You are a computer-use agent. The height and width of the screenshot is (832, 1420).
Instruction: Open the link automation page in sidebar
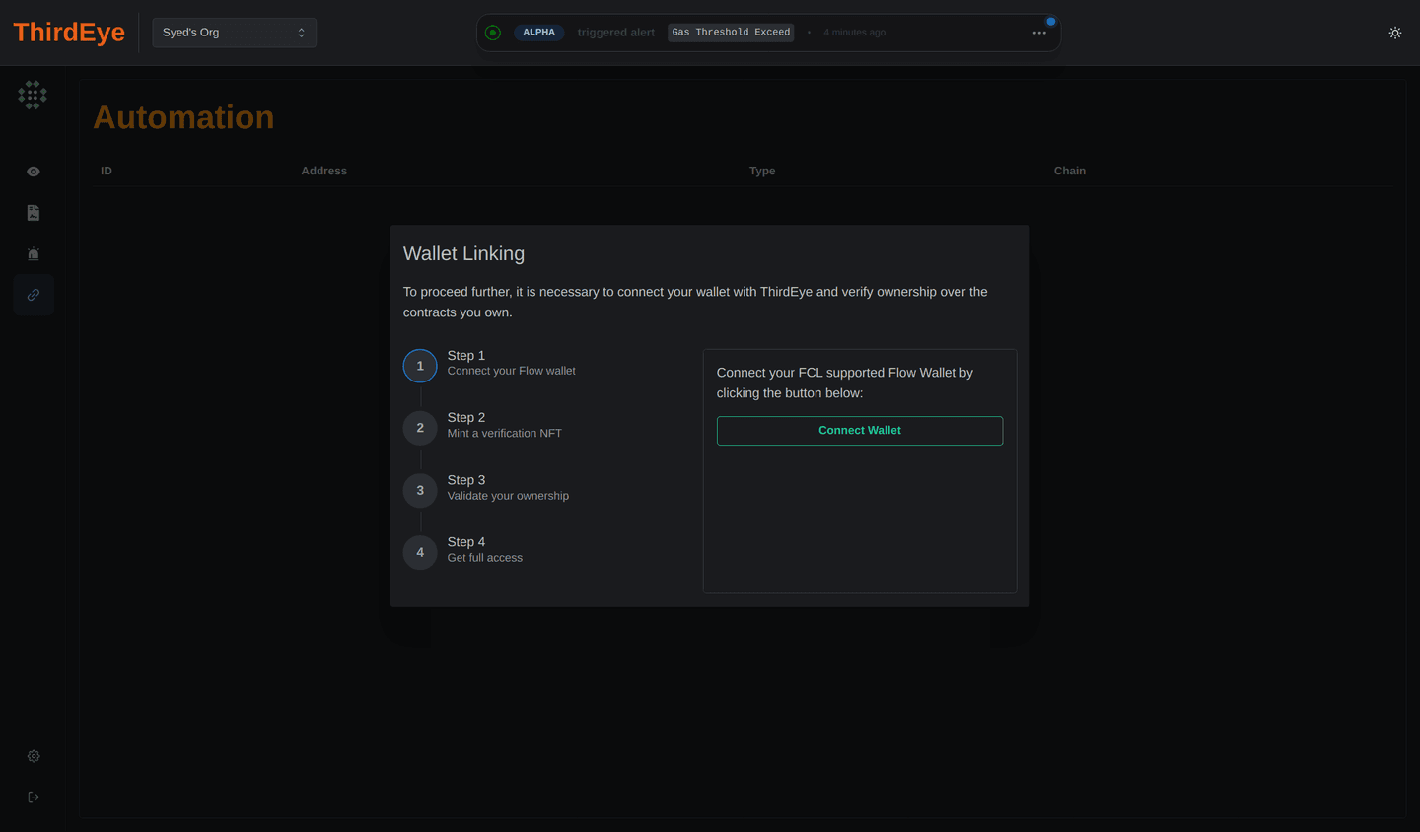[x=34, y=295]
